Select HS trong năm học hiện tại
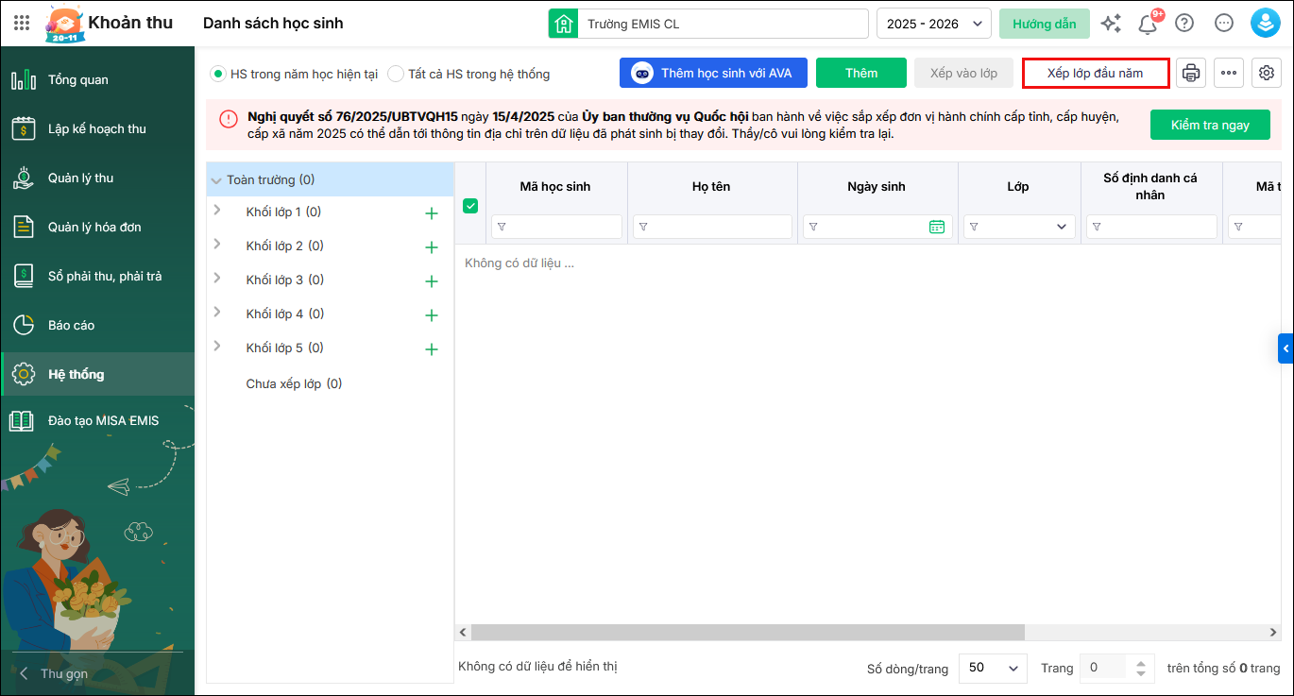 [x=218, y=74]
